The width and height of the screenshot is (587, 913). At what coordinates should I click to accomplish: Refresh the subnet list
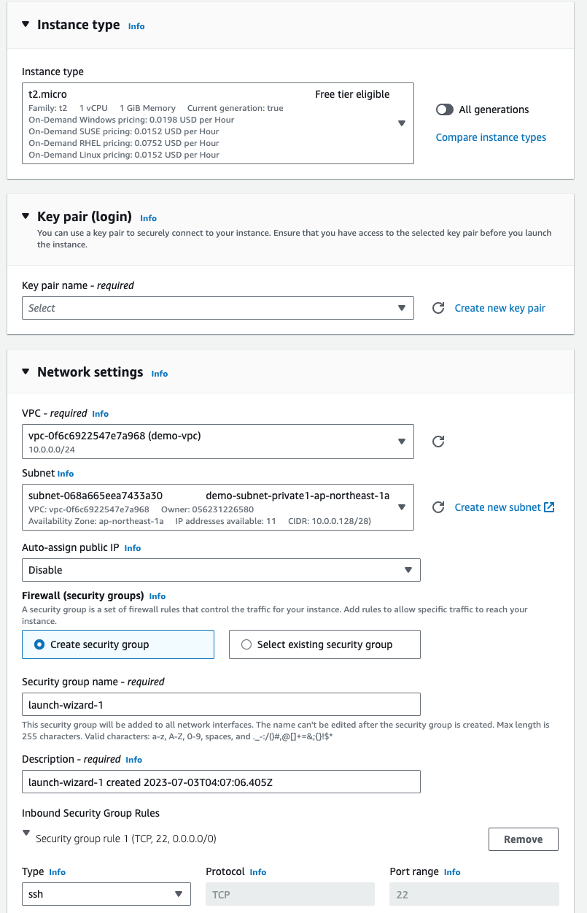(x=438, y=507)
